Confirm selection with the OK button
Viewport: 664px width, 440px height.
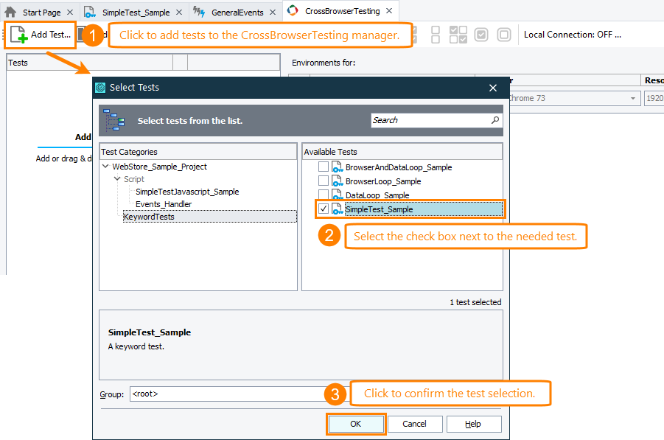point(356,424)
